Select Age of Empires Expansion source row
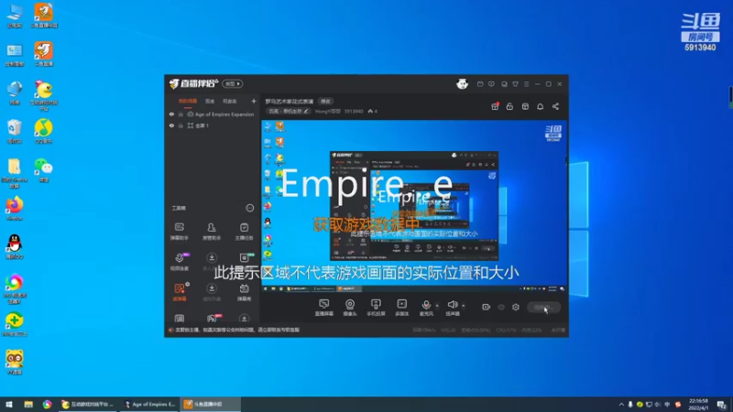This screenshot has width=733, height=412. (212, 114)
